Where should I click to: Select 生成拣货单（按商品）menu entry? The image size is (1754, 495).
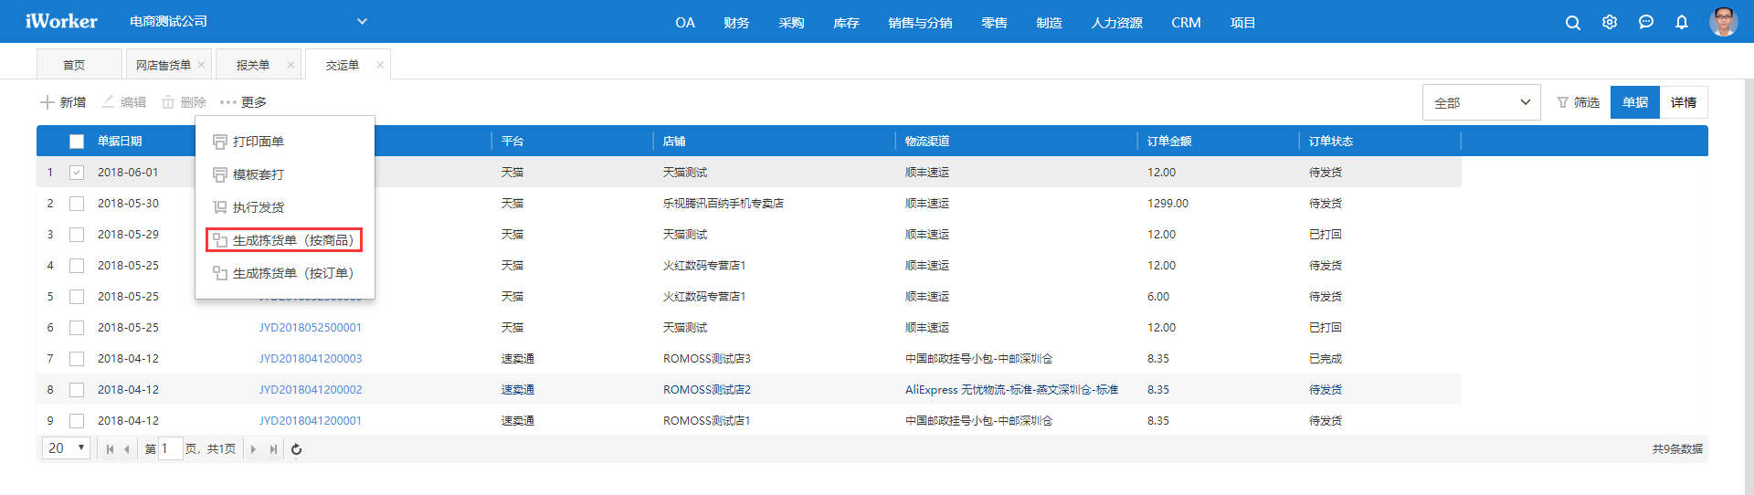click(284, 240)
